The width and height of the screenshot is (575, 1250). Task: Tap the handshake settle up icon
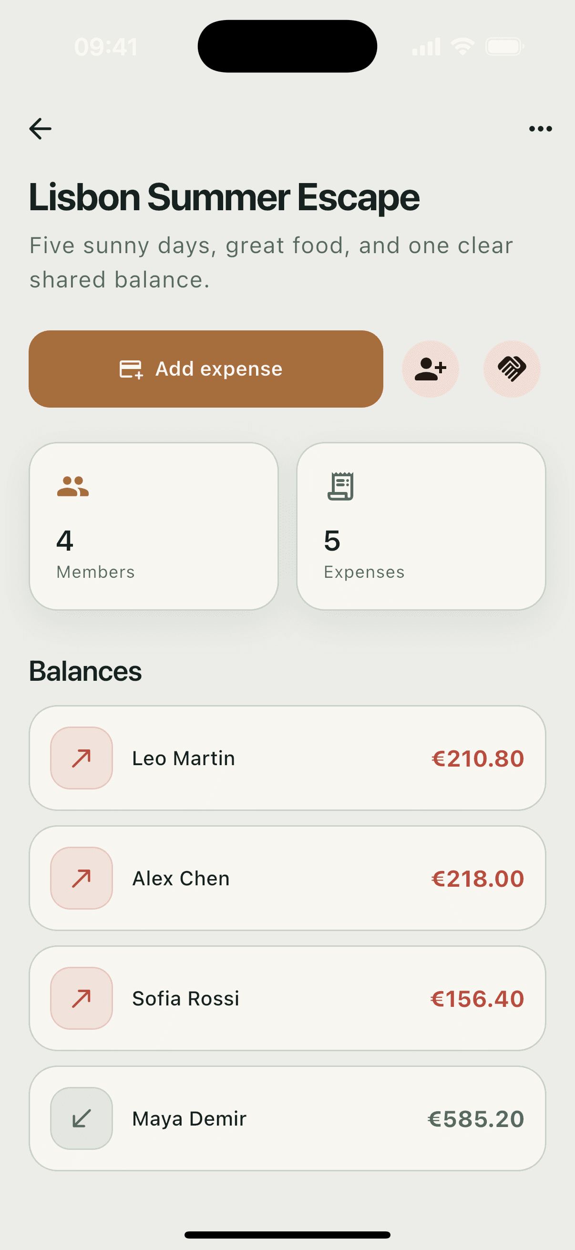[x=512, y=369]
